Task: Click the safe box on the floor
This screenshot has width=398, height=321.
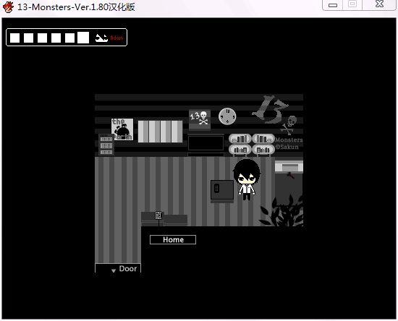Action: [222, 191]
